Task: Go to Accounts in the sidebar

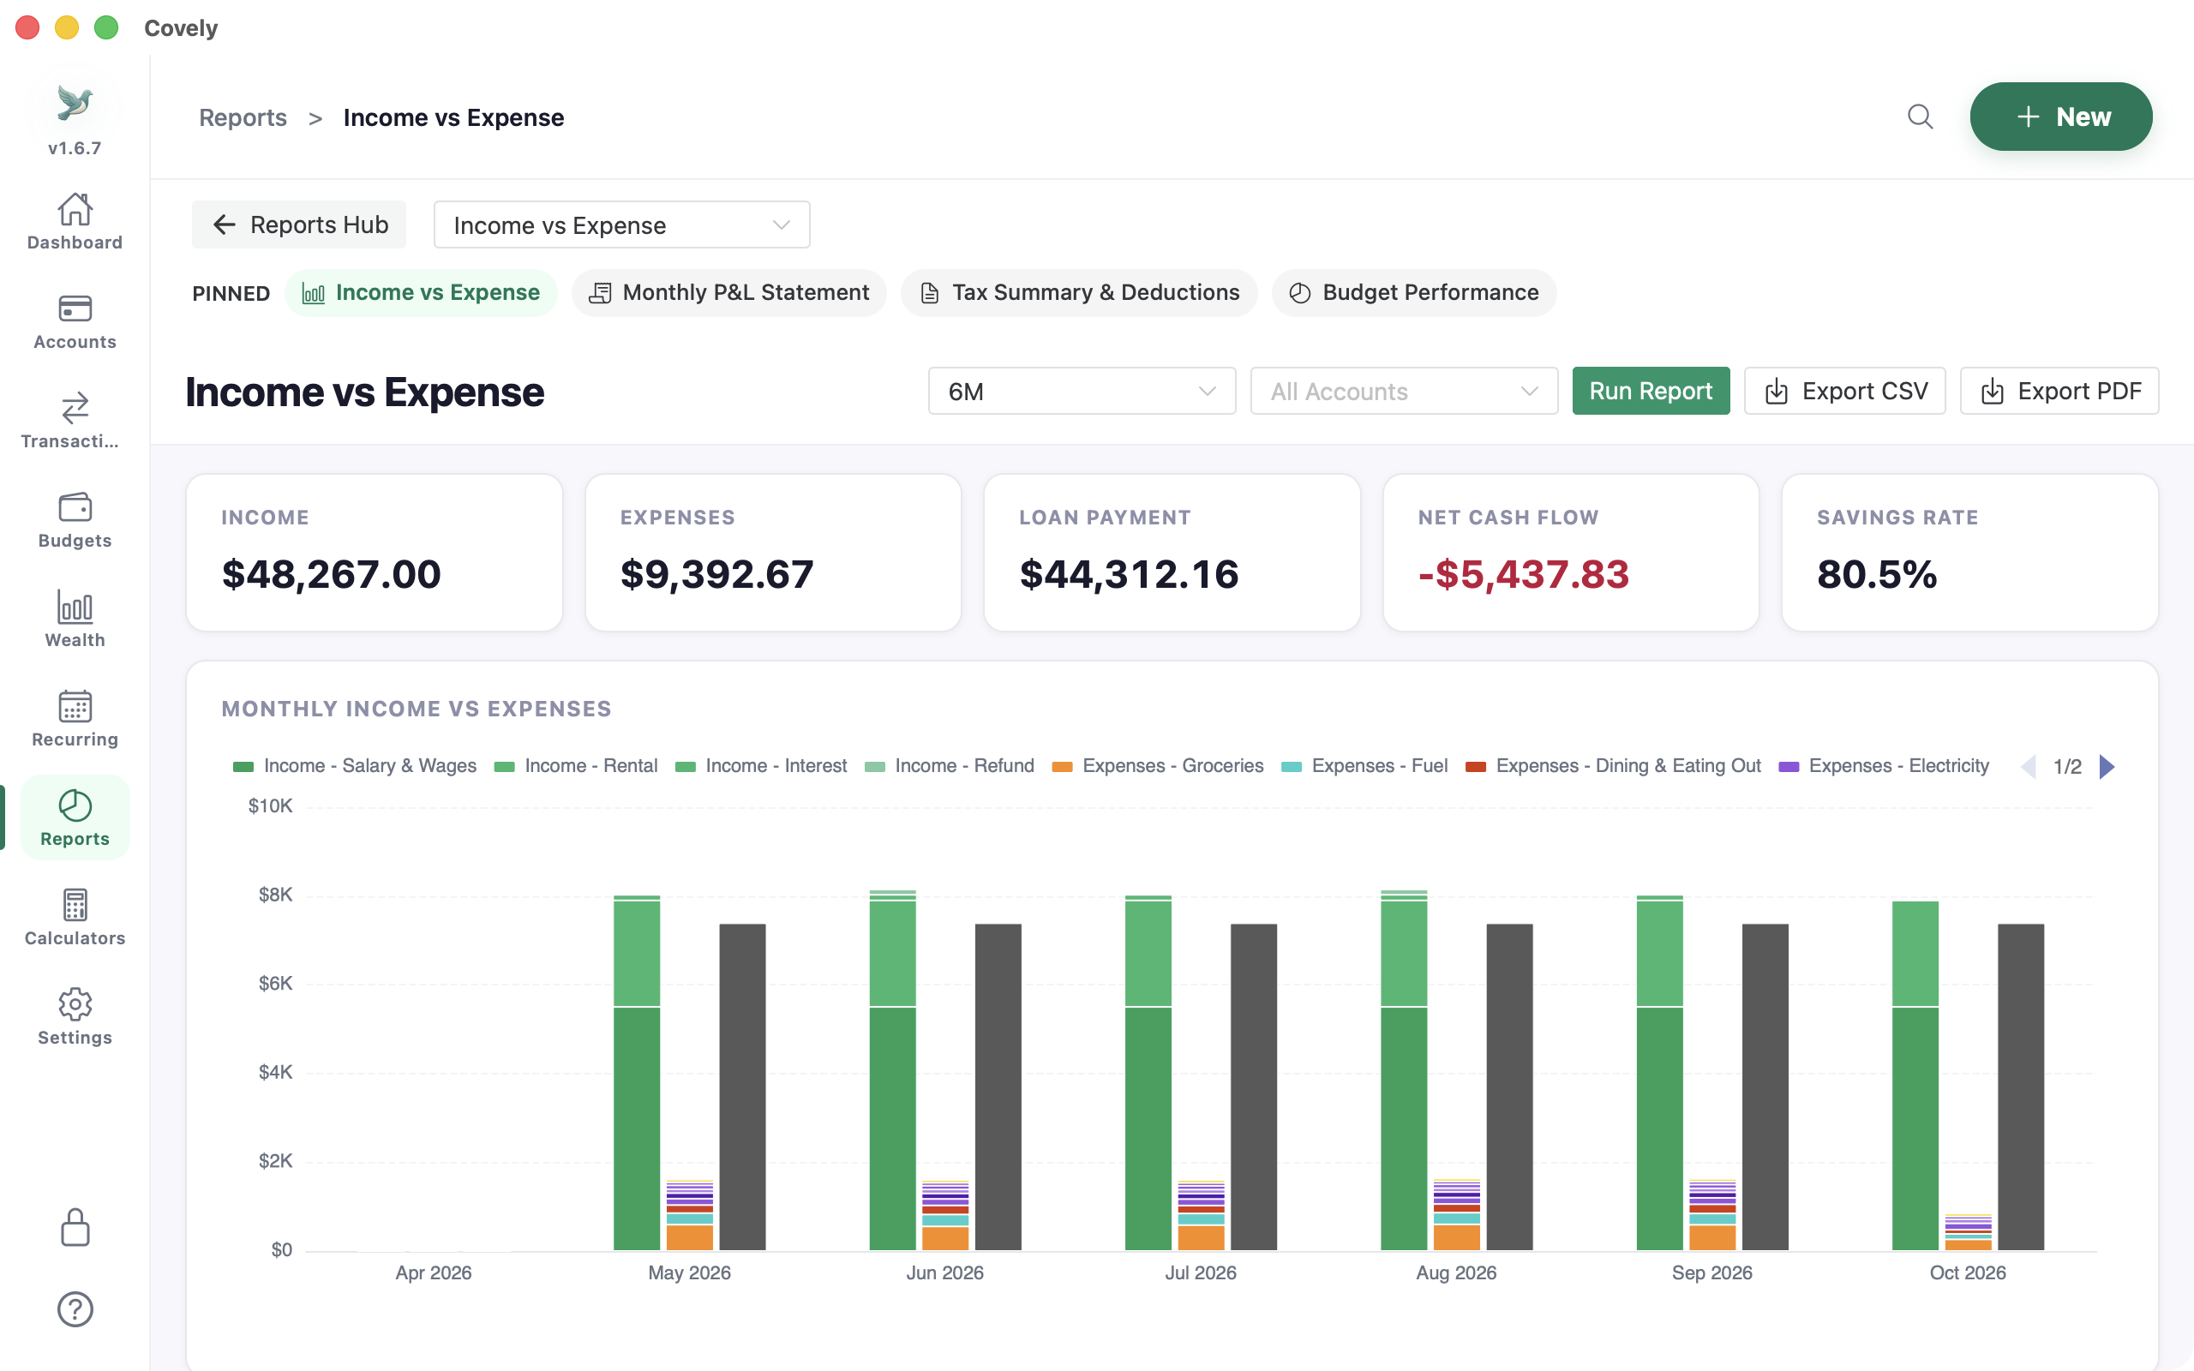Action: tap(75, 321)
